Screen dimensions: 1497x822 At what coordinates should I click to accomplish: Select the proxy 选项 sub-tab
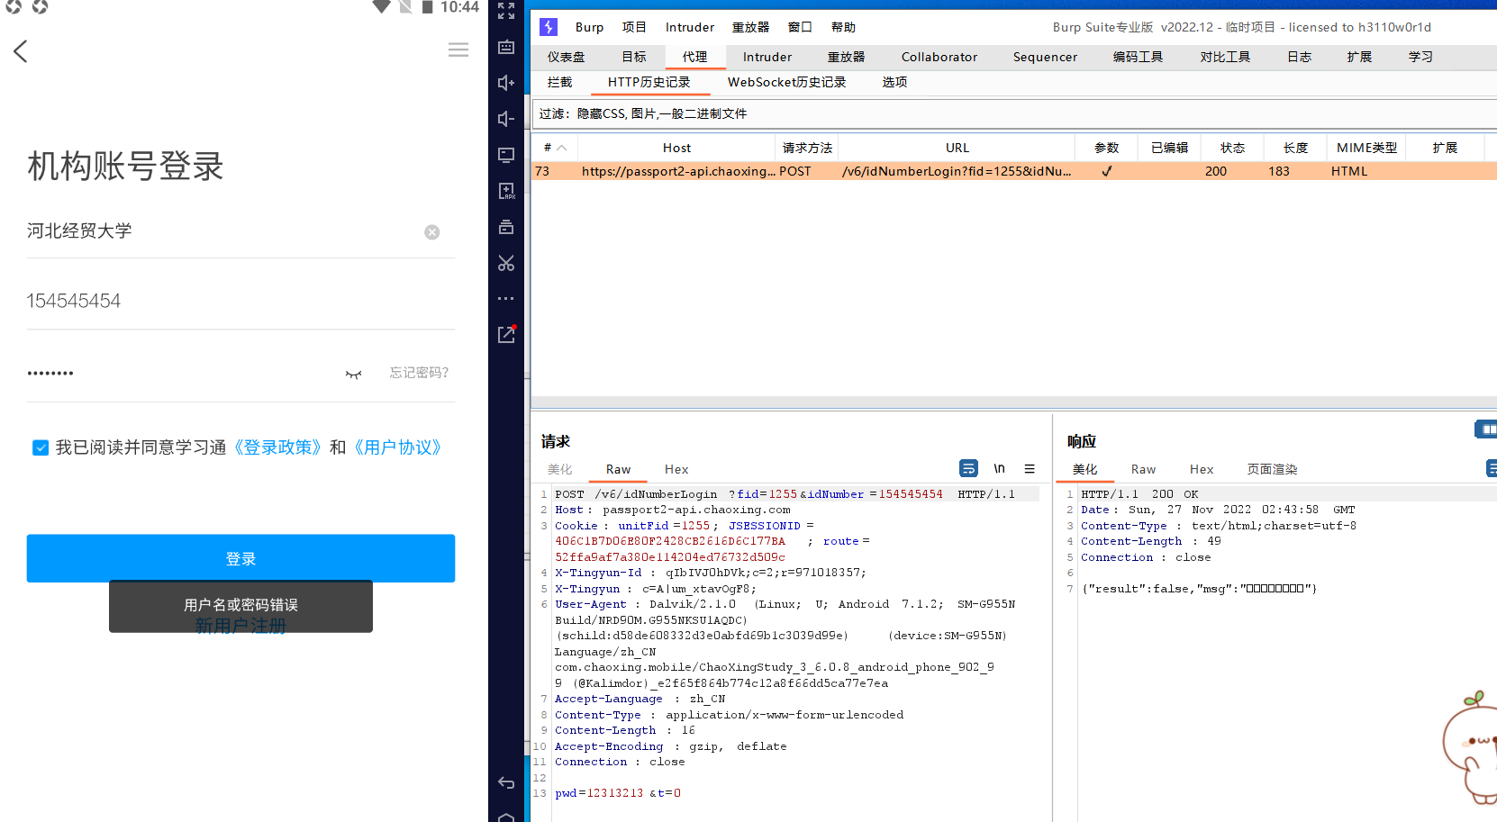click(894, 82)
